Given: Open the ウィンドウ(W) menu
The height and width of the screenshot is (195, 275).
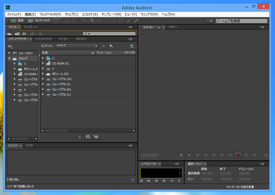Looking at the screenshot, I should click(149, 14).
